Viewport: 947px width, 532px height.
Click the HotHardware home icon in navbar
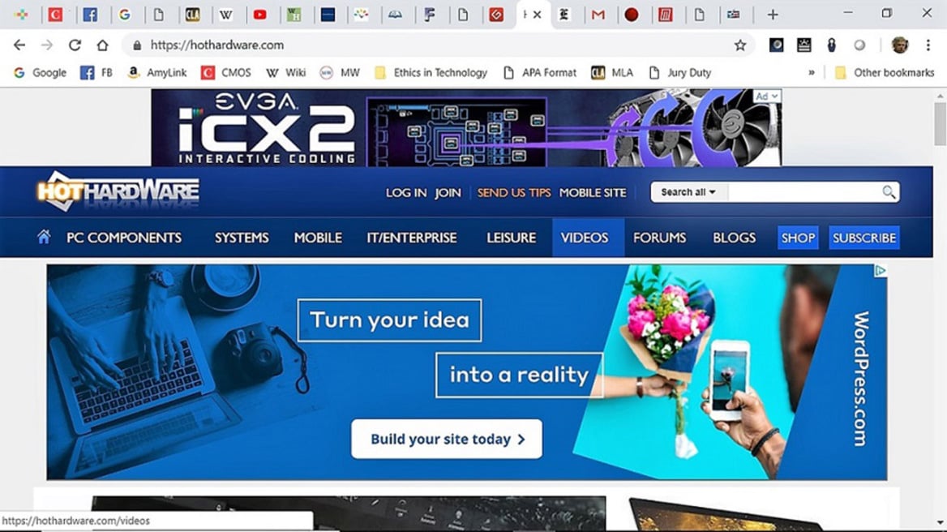tap(44, 237)
